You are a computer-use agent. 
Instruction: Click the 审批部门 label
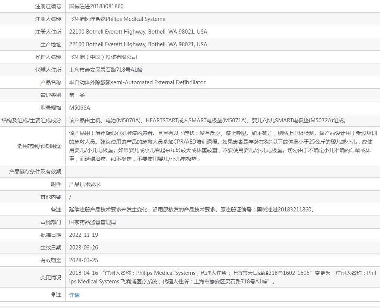(x=51, y=222)
